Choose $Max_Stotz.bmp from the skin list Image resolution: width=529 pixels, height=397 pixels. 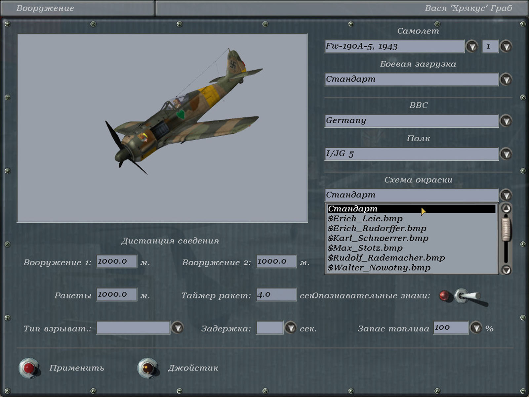[365, 248]
